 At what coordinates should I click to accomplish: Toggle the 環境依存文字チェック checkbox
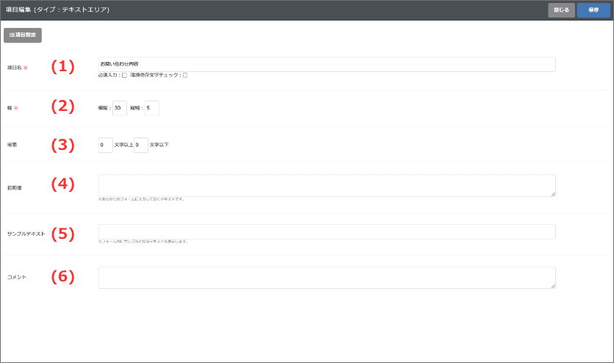click(x=185, y=75)
